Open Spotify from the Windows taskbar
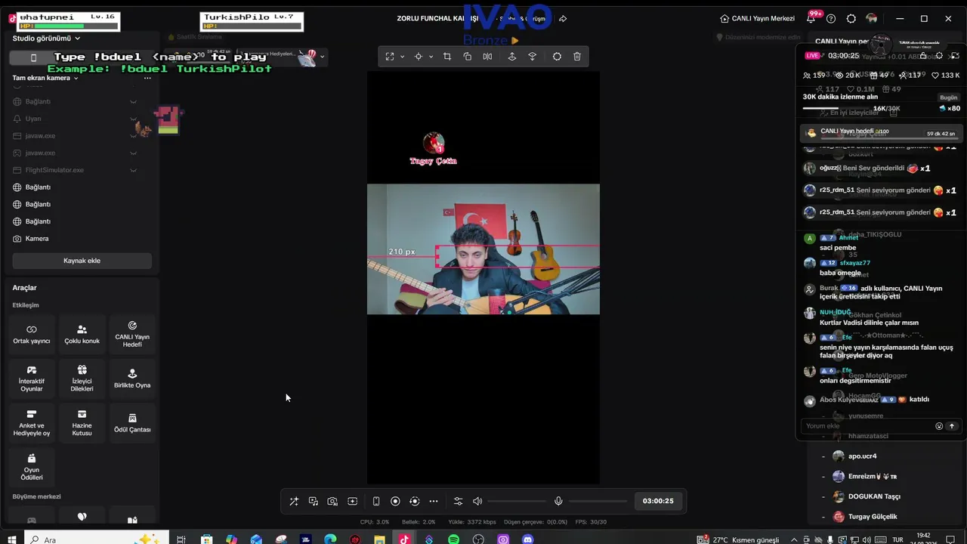This screenshot has height=544, width=967. click(453, 539)
